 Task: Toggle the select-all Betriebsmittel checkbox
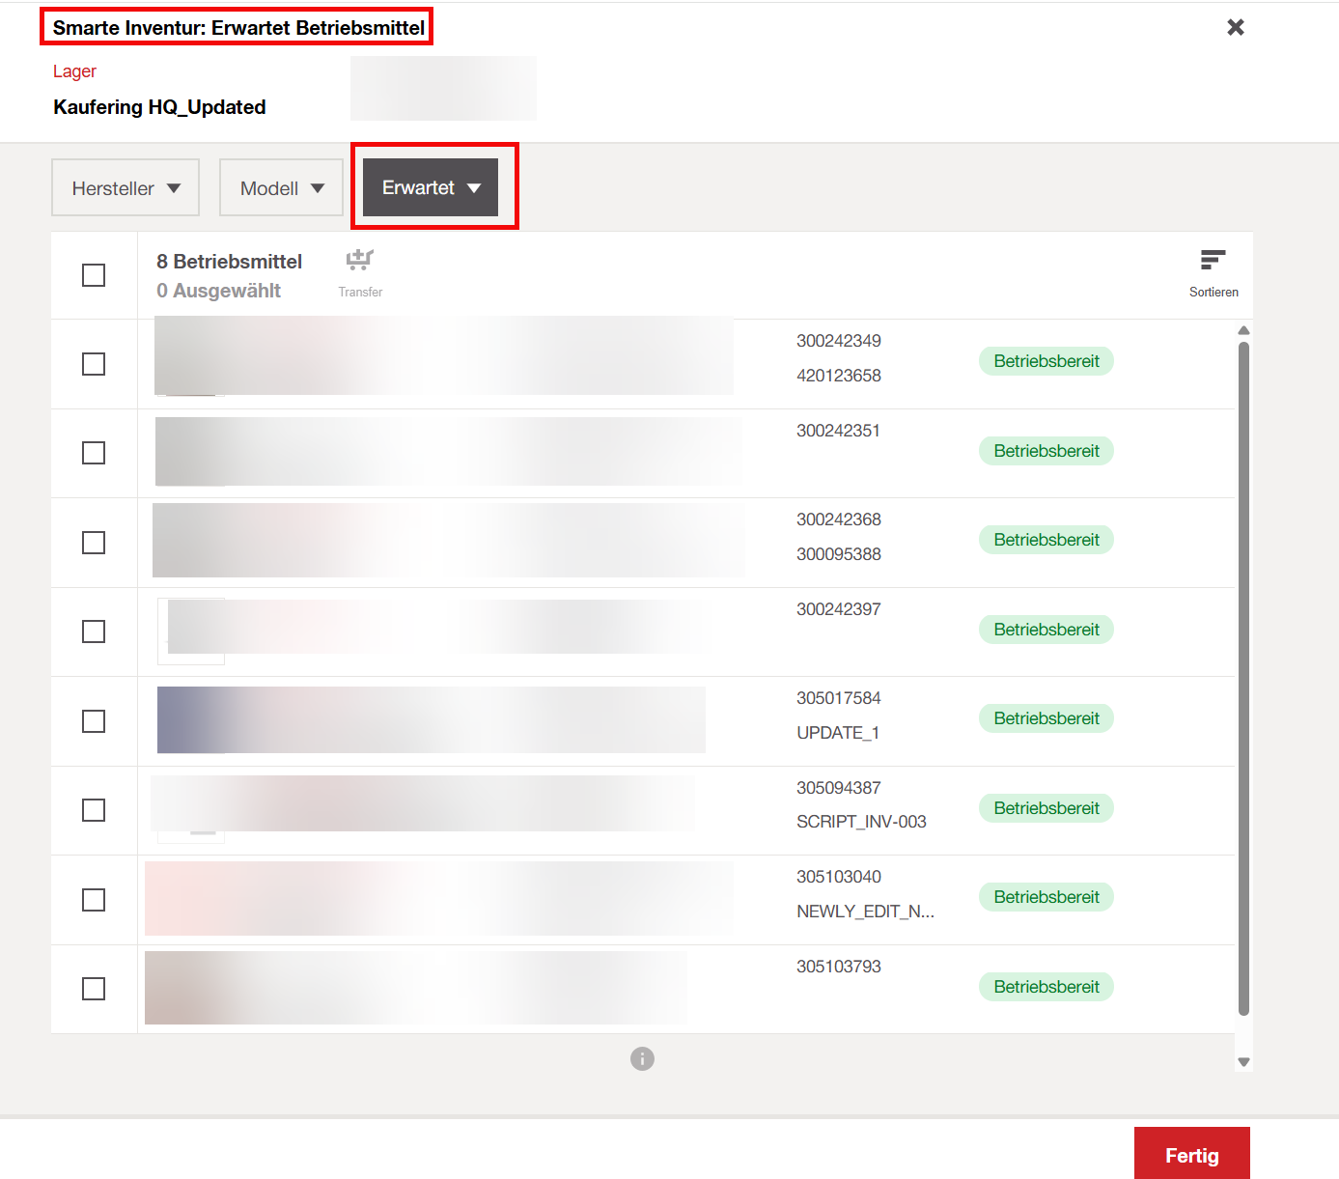(x=94, y=275)
